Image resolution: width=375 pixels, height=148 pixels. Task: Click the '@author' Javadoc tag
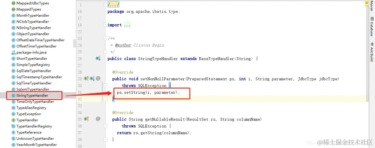(123, 45)
